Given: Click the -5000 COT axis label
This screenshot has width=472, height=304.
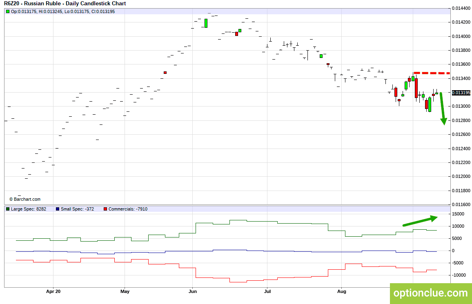Looking at the screenshot, I should [x=458, y=263].
